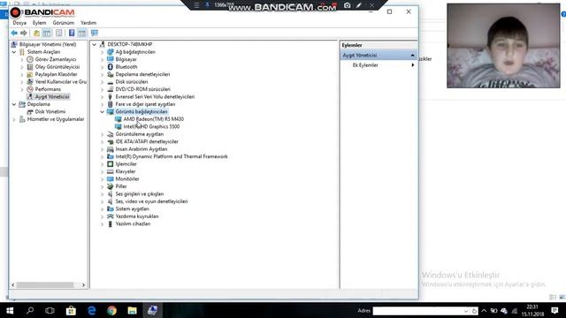
Task: Expand İşlemciler category arrow
Action: pos(103,164)
